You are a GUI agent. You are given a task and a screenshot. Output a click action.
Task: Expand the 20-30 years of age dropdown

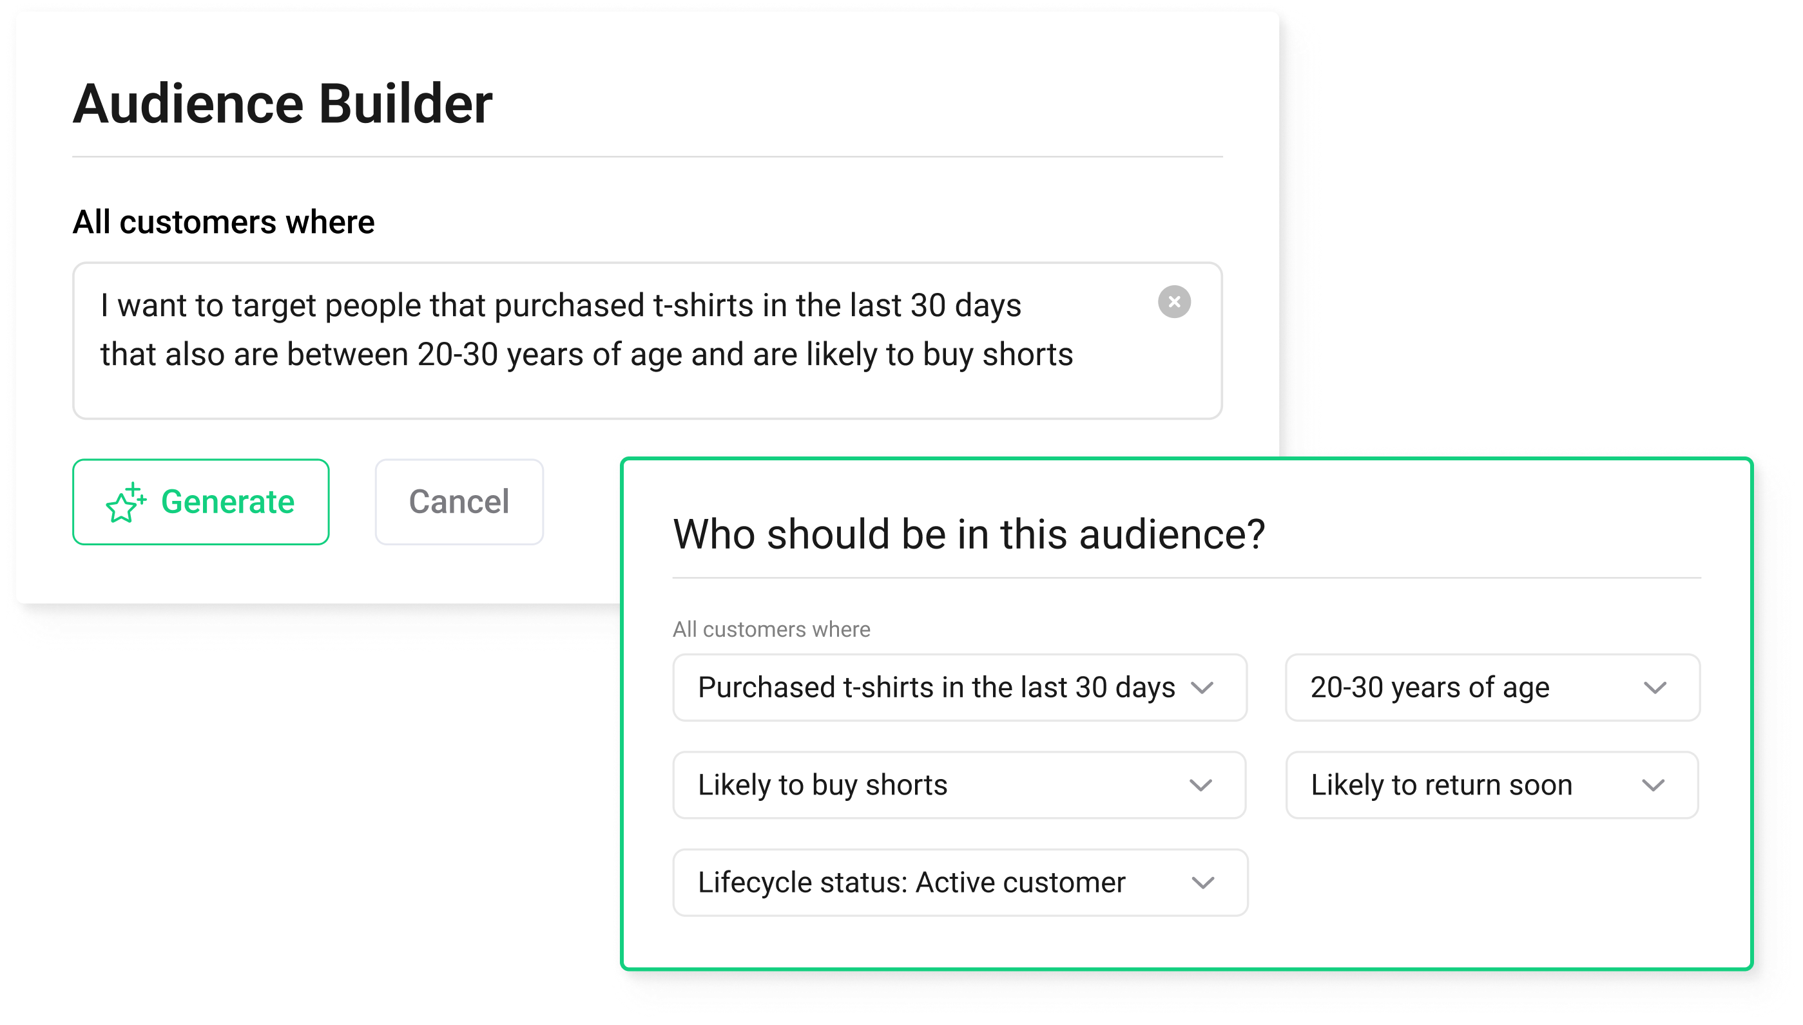(1492, 688)
